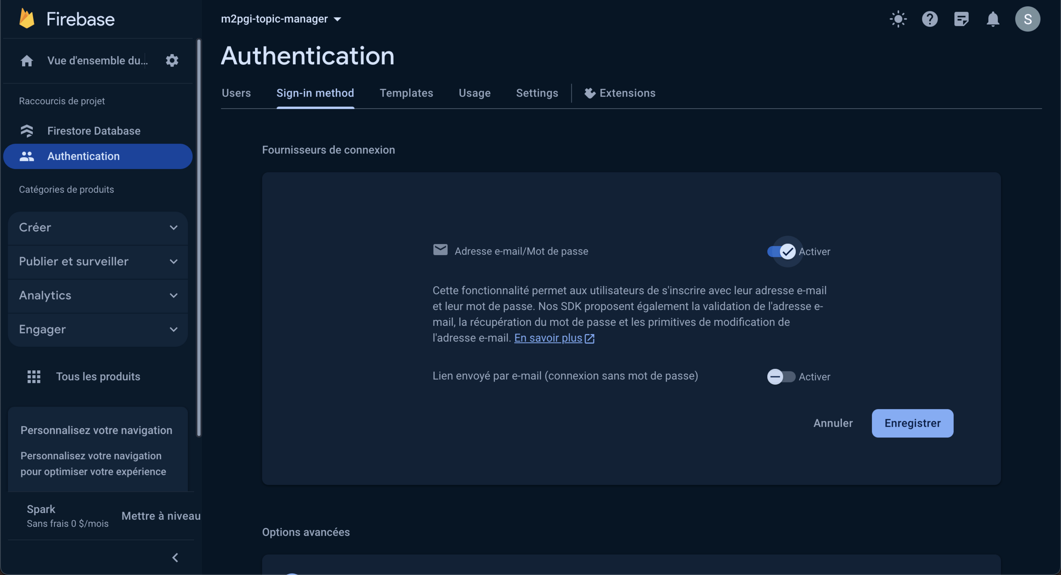Click the sidebar vertical scrollbar
The image size is (1061, 575).
pyautogui.click(x=198, y=239)
